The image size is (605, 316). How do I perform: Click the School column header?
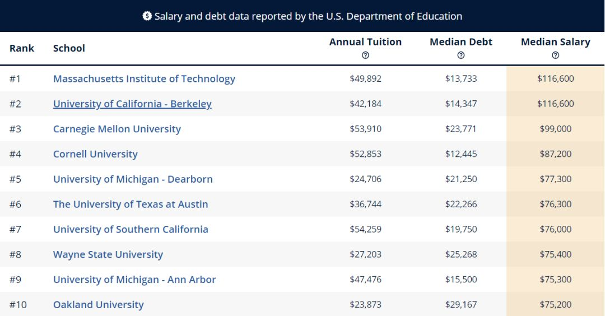(69, 48)
